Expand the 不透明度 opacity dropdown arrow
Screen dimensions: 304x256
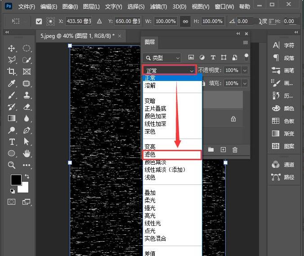click(x=245, y=70)
